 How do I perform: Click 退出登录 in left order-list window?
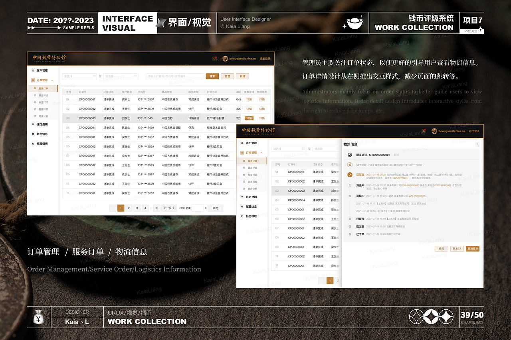pyautogui.click(x=265, y=59)
